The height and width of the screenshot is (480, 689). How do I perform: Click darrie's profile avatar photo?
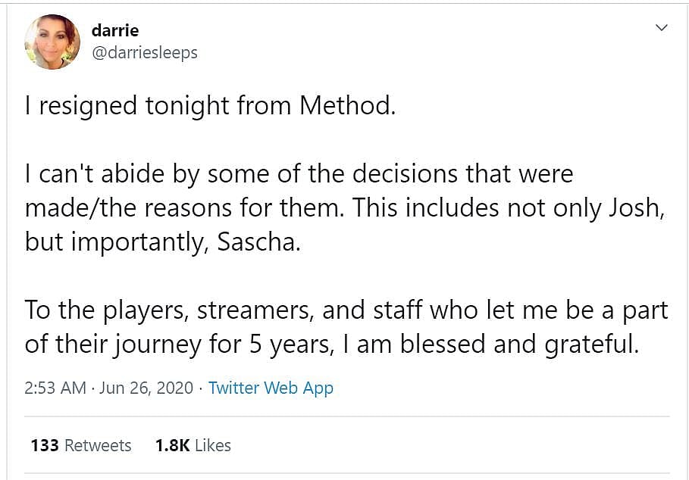tap(52, 42)
